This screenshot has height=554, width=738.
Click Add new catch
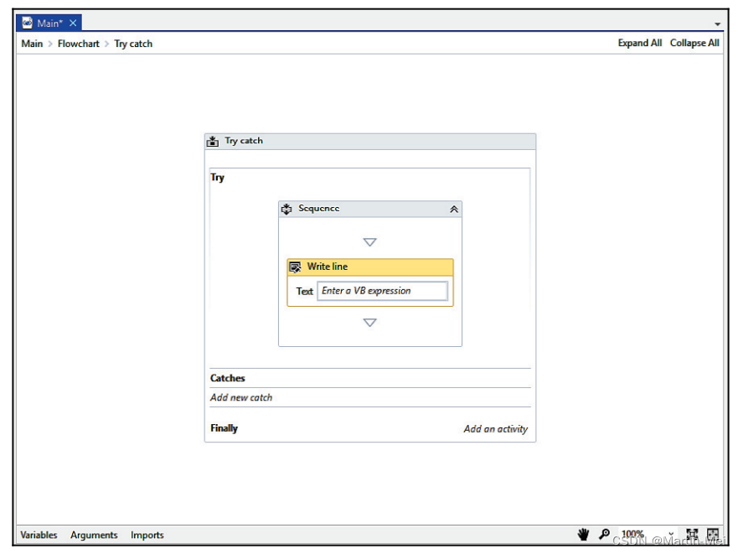coord(241,397)
